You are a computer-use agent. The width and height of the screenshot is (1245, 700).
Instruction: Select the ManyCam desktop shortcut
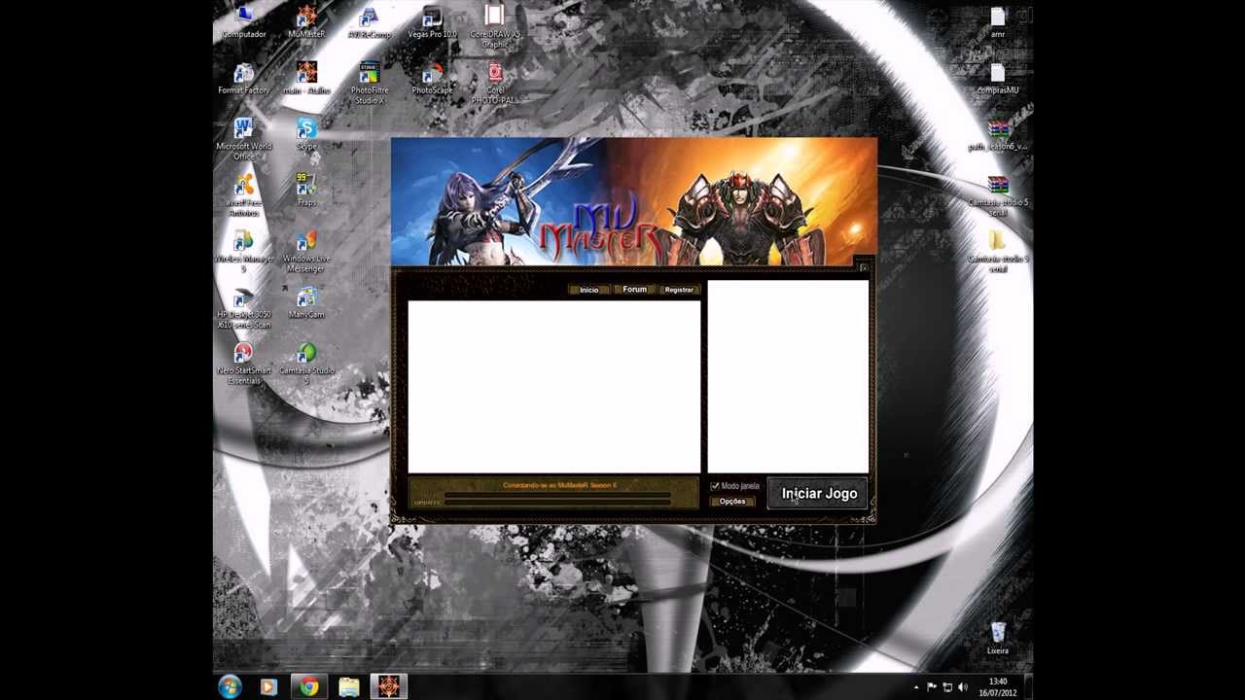click(306, 303)
